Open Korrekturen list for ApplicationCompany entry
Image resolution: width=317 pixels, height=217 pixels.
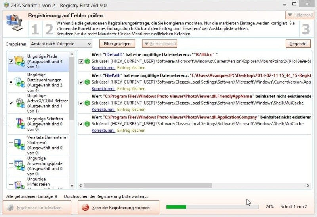(x=103, y=131)
